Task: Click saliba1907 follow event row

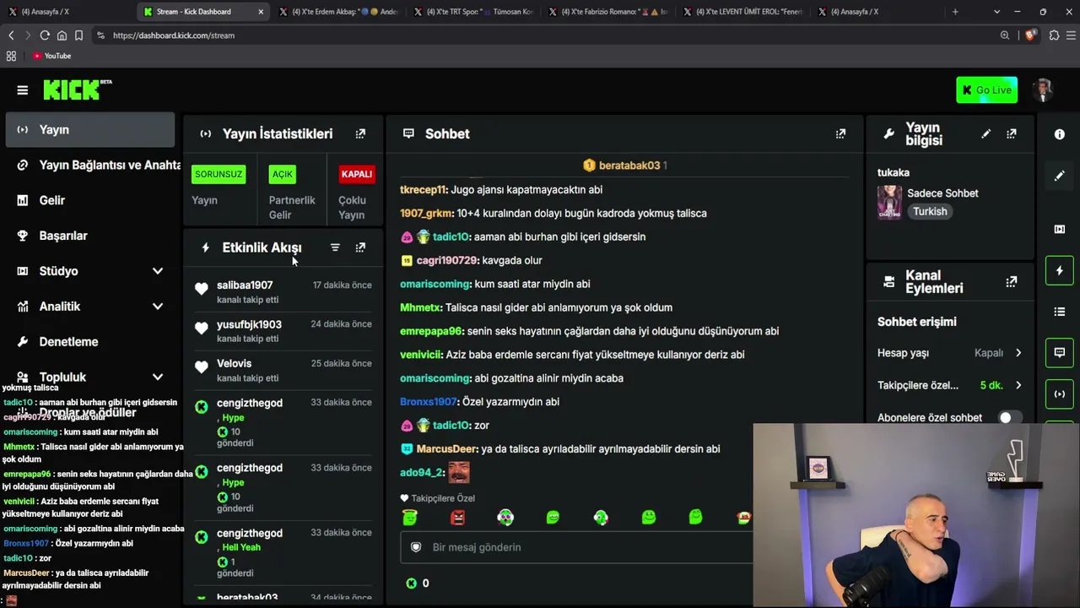Action: 284,291
